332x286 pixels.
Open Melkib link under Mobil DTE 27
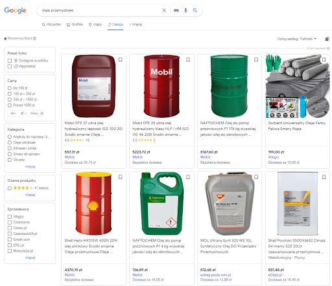click(69, 157)
